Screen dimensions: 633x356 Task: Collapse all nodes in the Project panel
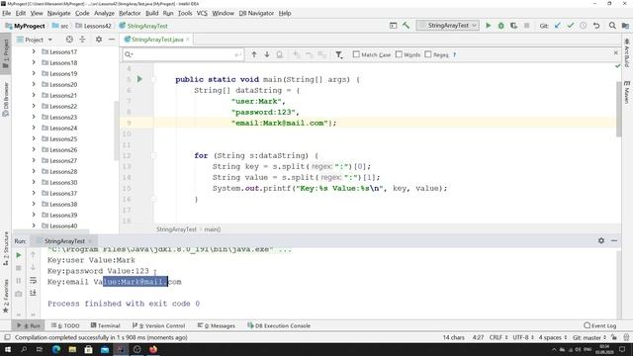tap(82, 40)
